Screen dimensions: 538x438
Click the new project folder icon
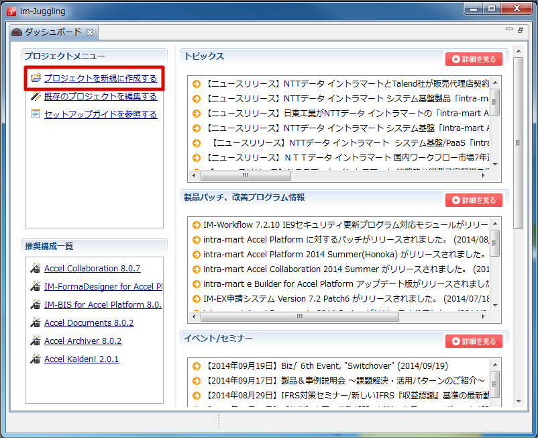coord(36,78)
